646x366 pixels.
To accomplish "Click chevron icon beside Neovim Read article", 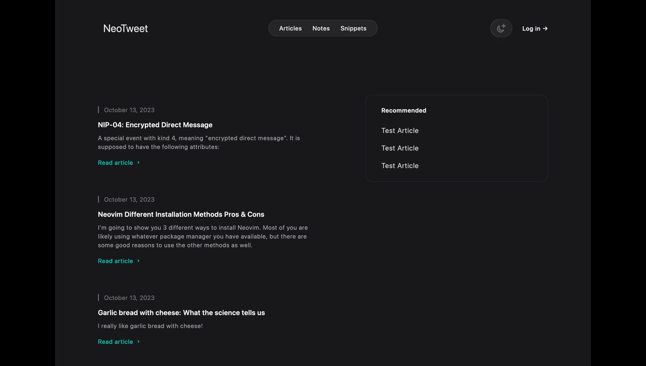I will pos(138,261).
